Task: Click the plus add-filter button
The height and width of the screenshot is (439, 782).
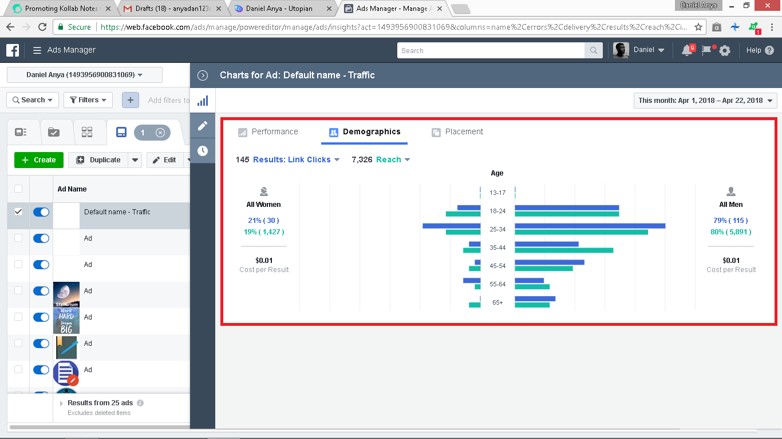Action: tap(131, 100)
